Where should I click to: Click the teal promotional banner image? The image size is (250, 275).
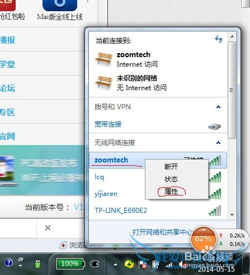tap(43, 170)
